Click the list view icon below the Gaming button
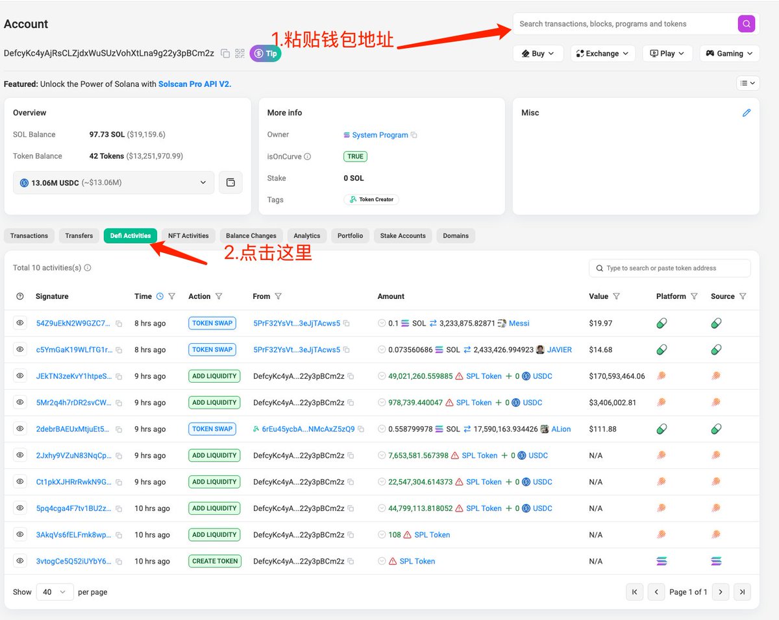 coord(748,83)
